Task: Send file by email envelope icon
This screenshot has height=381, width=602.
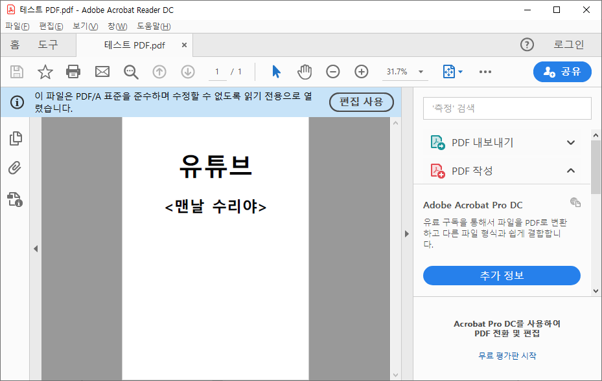Action: (x=102, y=72)
